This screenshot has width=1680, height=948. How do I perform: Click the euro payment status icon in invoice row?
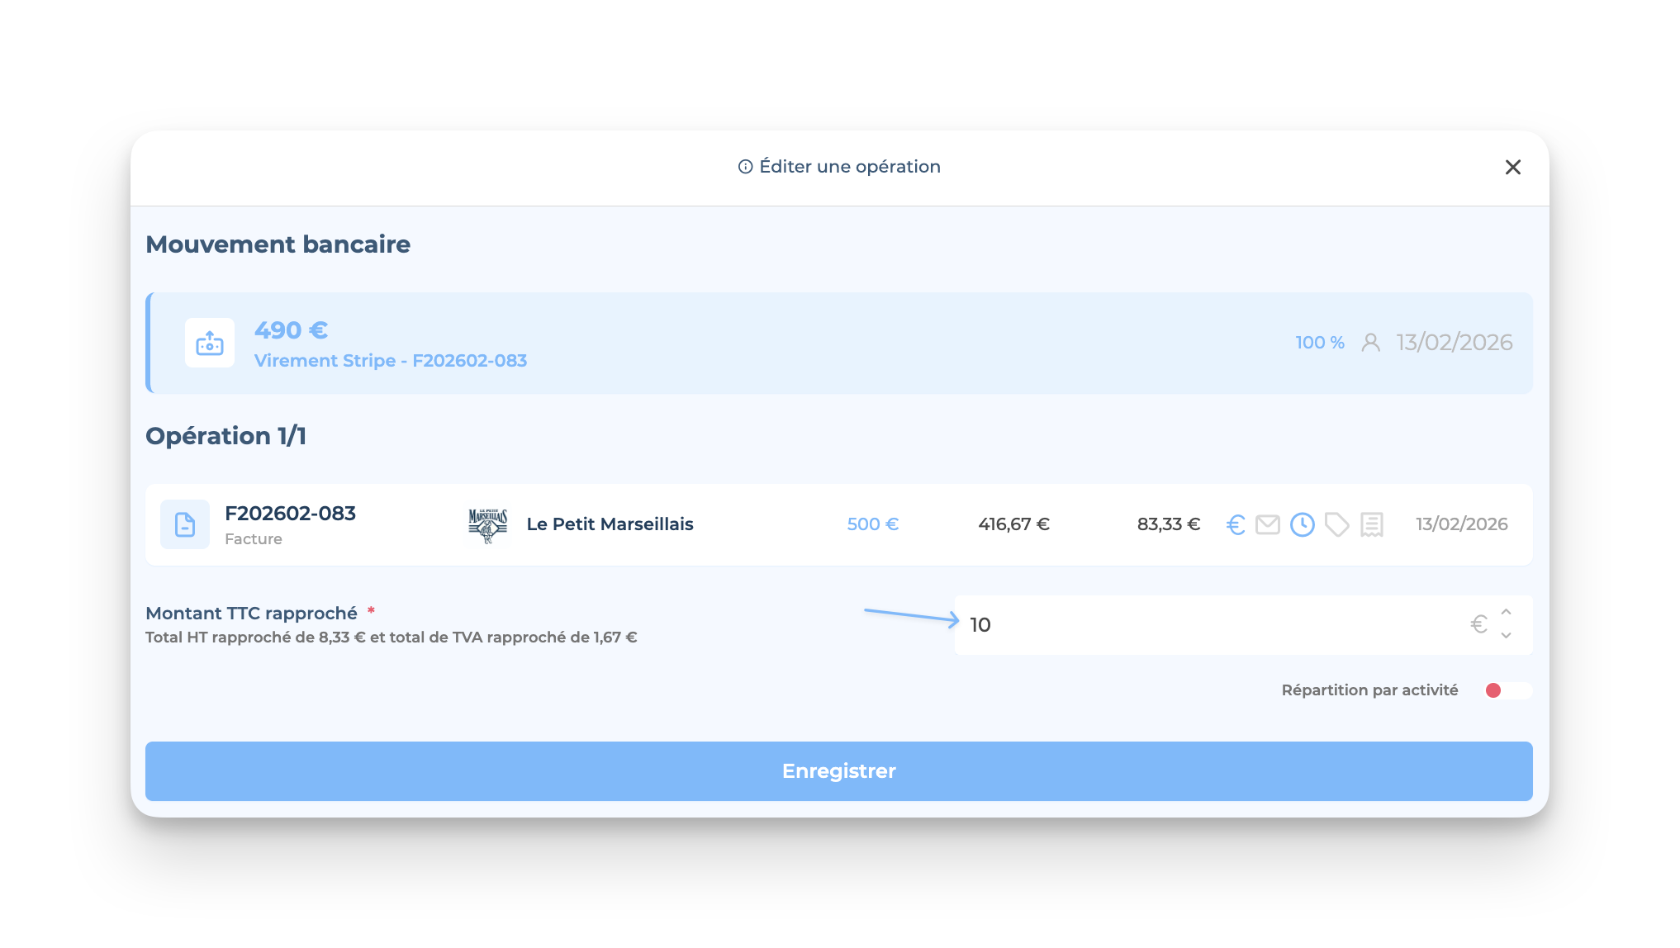pyautogui.click(x=1236, y=524)
